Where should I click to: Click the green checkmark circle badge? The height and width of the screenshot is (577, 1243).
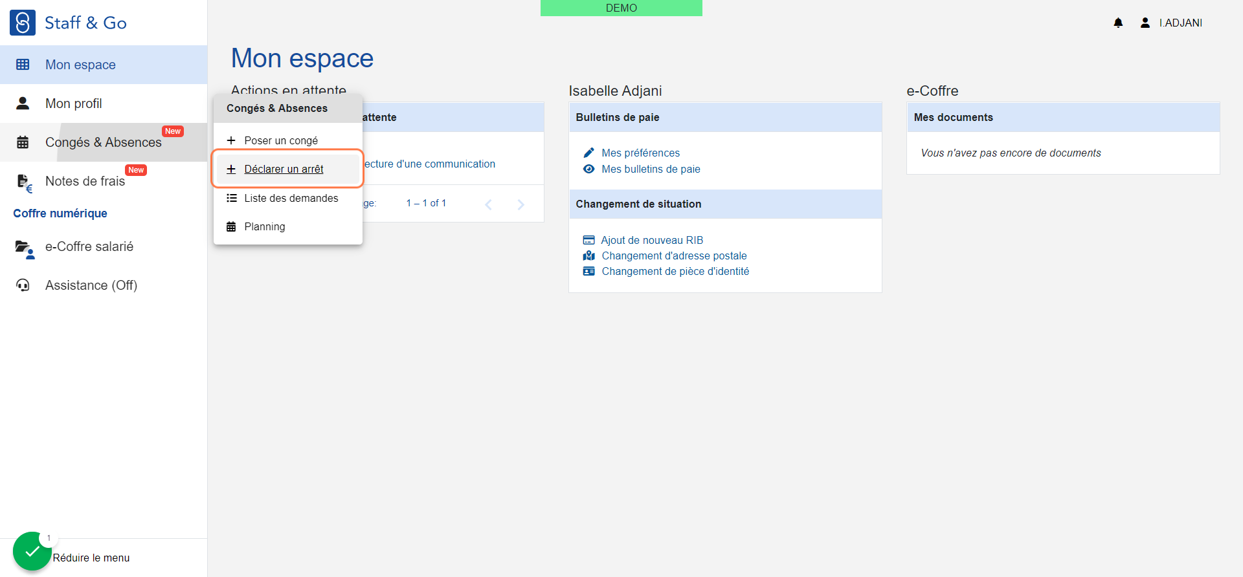point(32,551)
